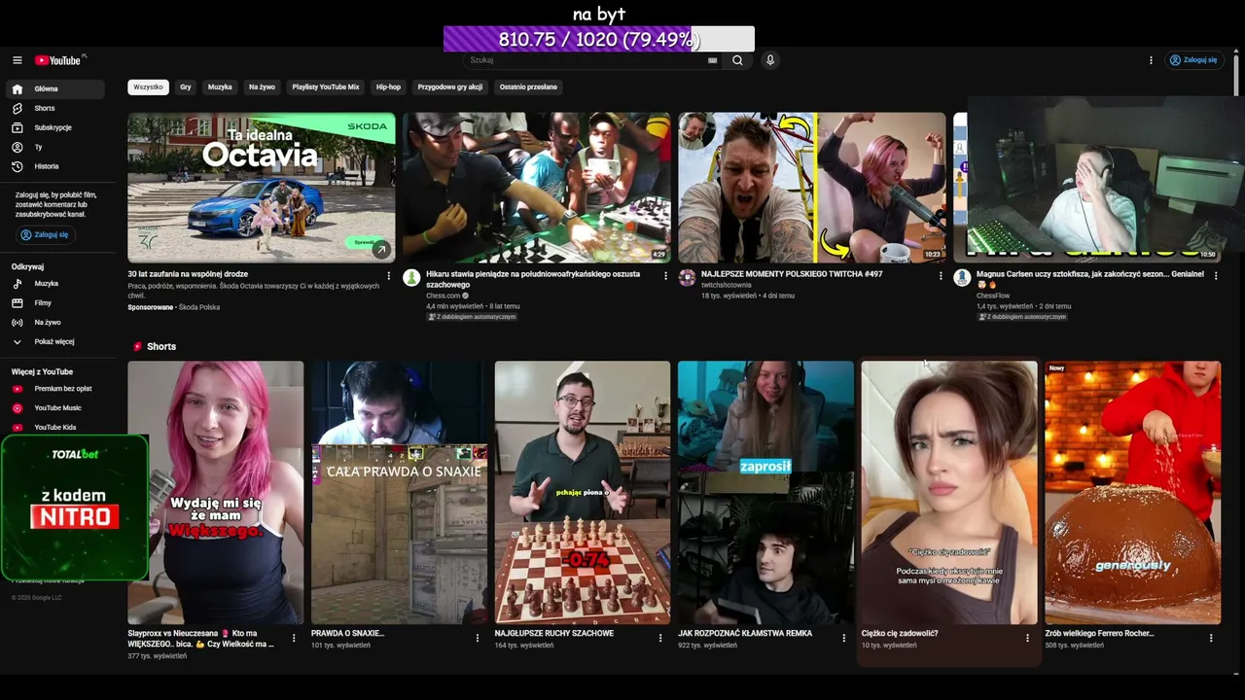This screenshot has height=700, width=1245.
Task: Open options for the Škoda Octavia ad
Action: 389,276
